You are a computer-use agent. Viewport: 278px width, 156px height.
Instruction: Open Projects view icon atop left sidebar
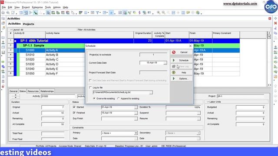(x=3, y=18)
